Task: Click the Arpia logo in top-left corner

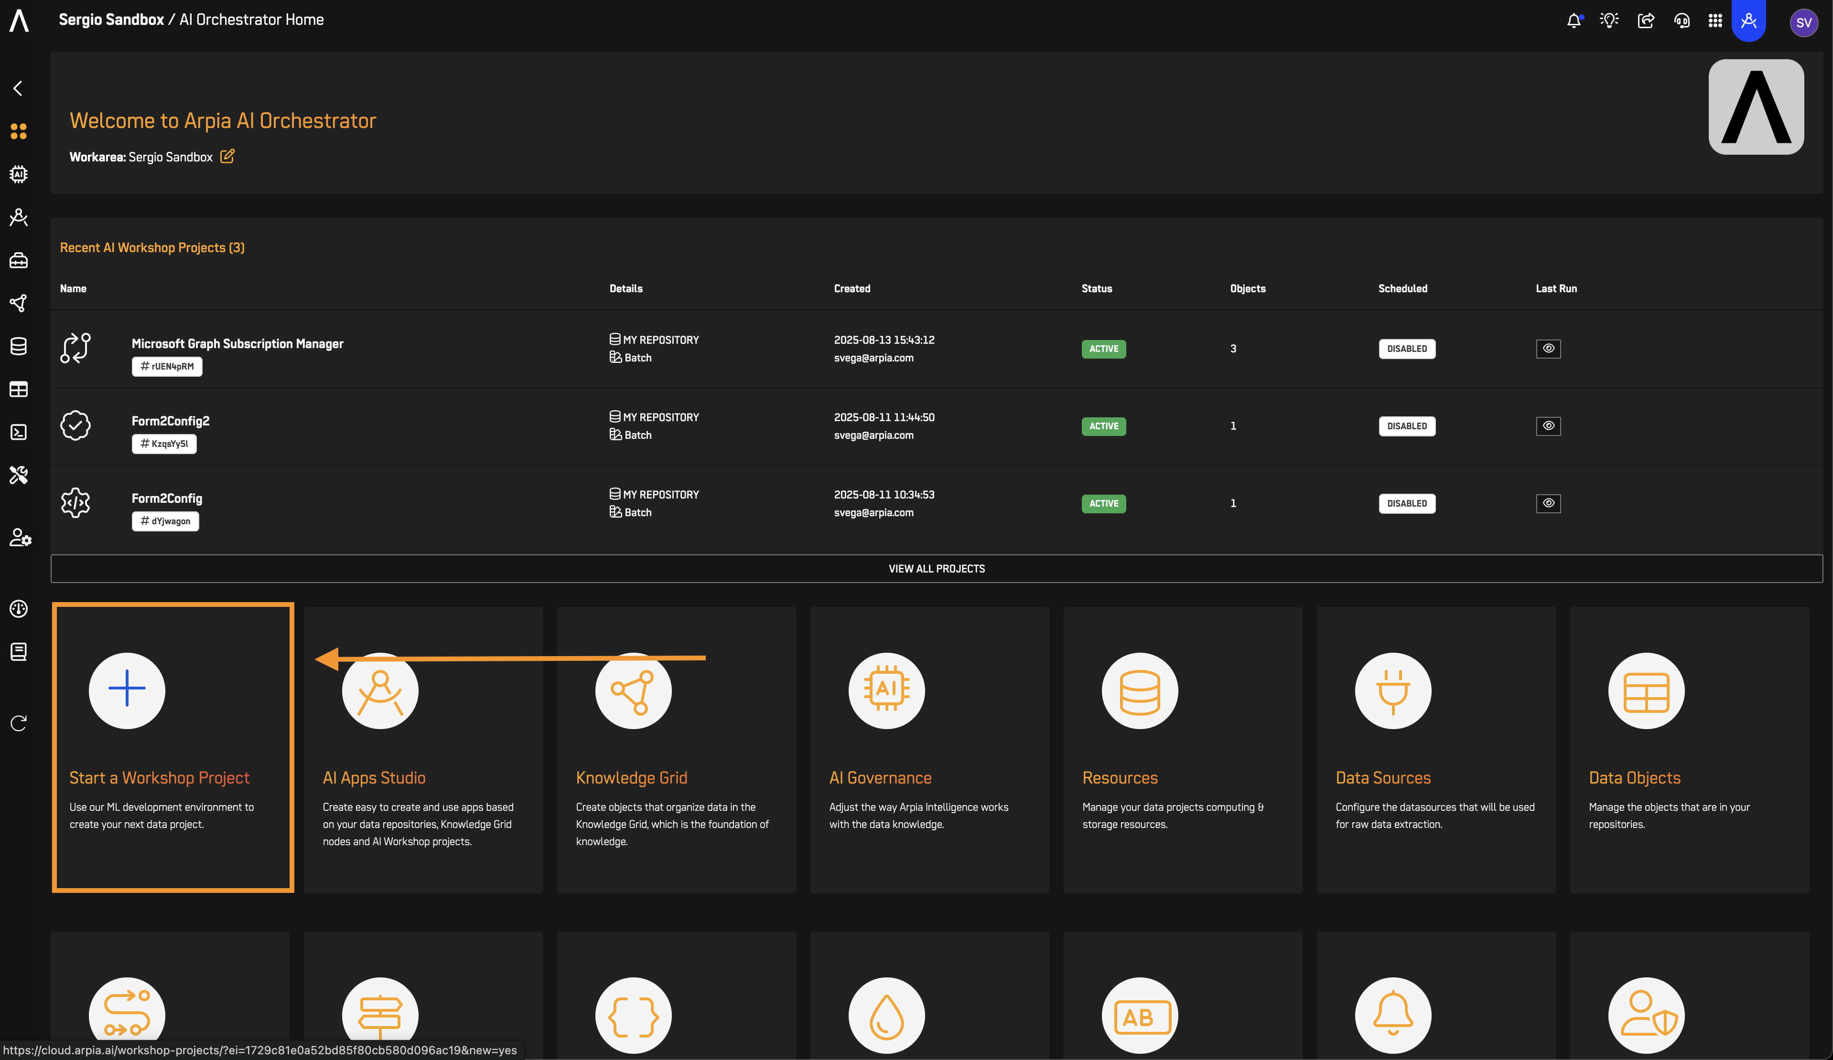Action: point(19,21)
